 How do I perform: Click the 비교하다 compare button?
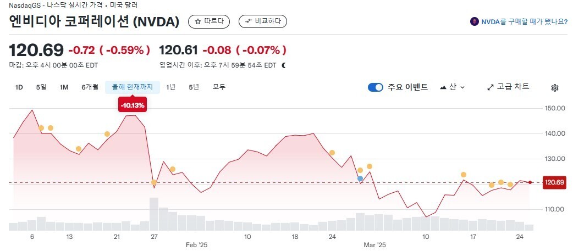[263, 21]
